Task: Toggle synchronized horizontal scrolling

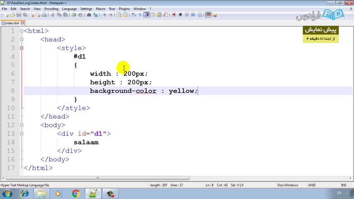Action: 125,15
